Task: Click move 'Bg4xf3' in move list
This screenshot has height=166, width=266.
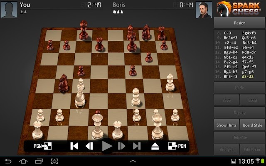Action: click(x=249, y=33)
